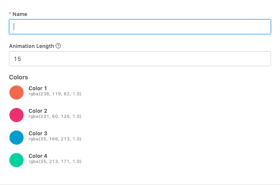Click the Animation Length field showing 15

pos(140,59)
